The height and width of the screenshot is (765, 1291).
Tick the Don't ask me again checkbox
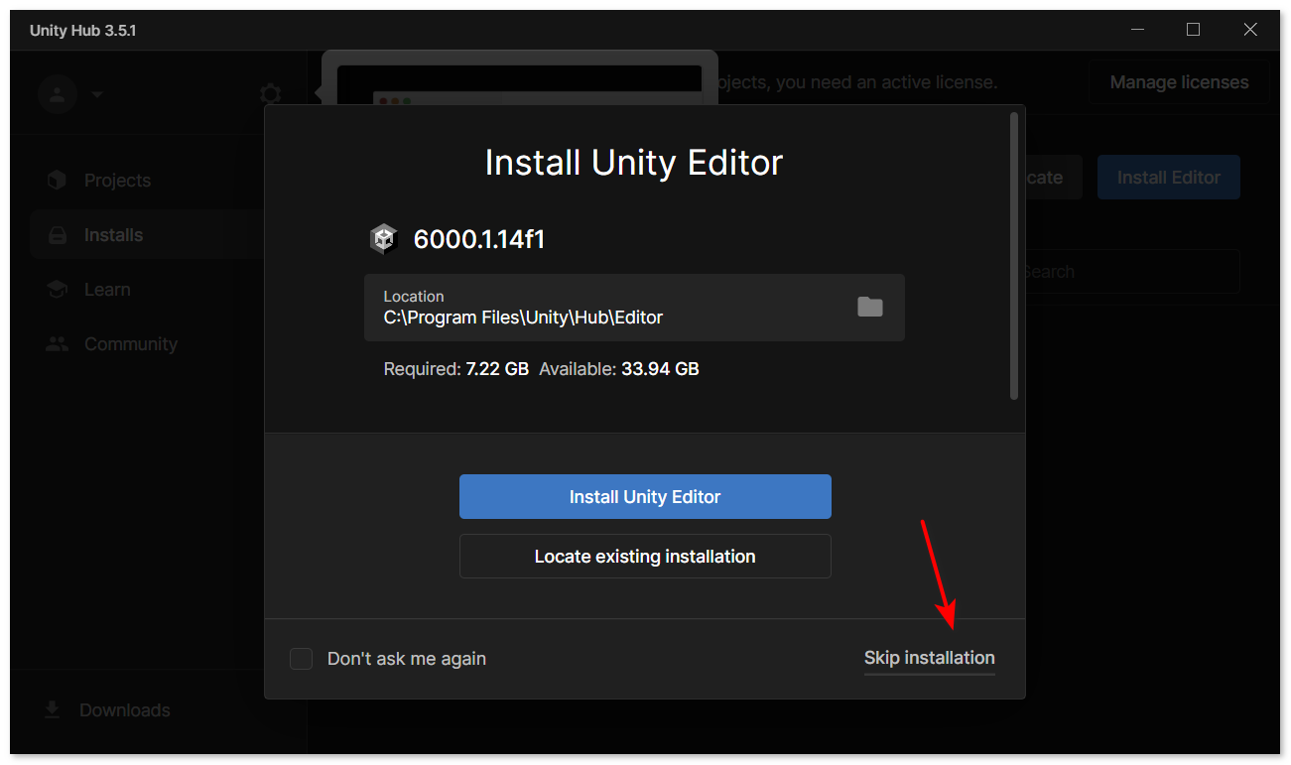(x=301, y=659)
